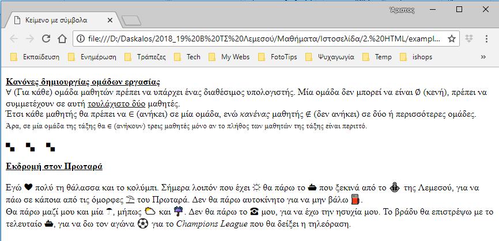This screenshot has height=241, width=499.
Task: Click the ship symbol after 'θα πάρω το'
Action: pos(312,188)
